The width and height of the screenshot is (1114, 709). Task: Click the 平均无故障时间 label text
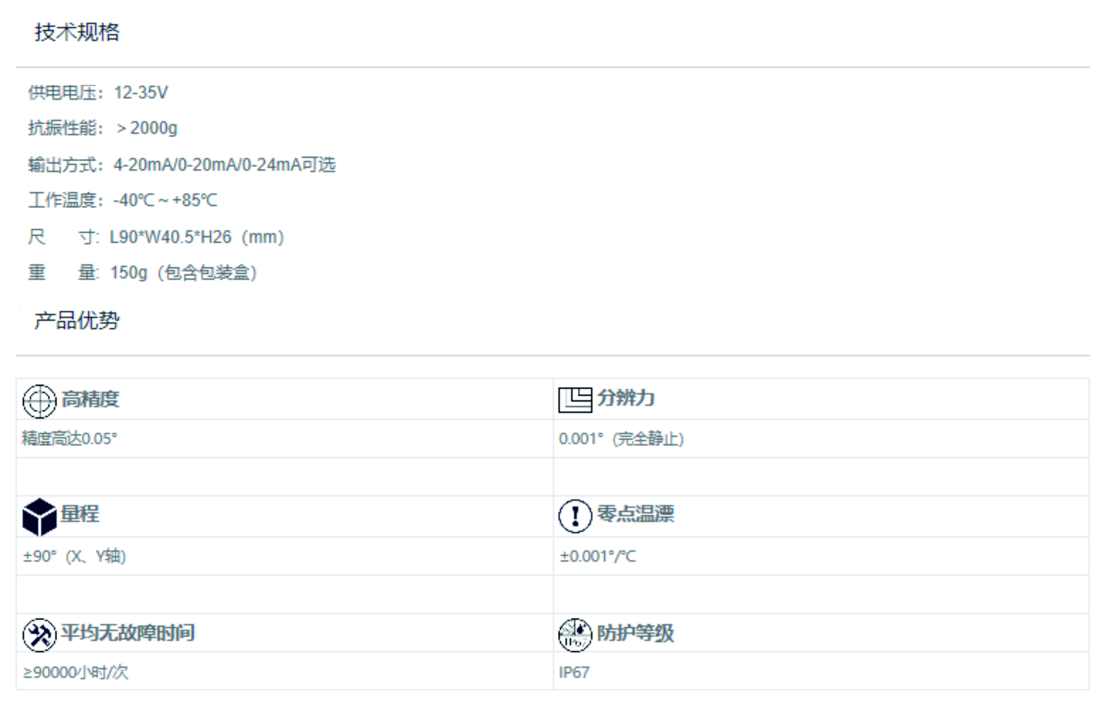point(128,633)
